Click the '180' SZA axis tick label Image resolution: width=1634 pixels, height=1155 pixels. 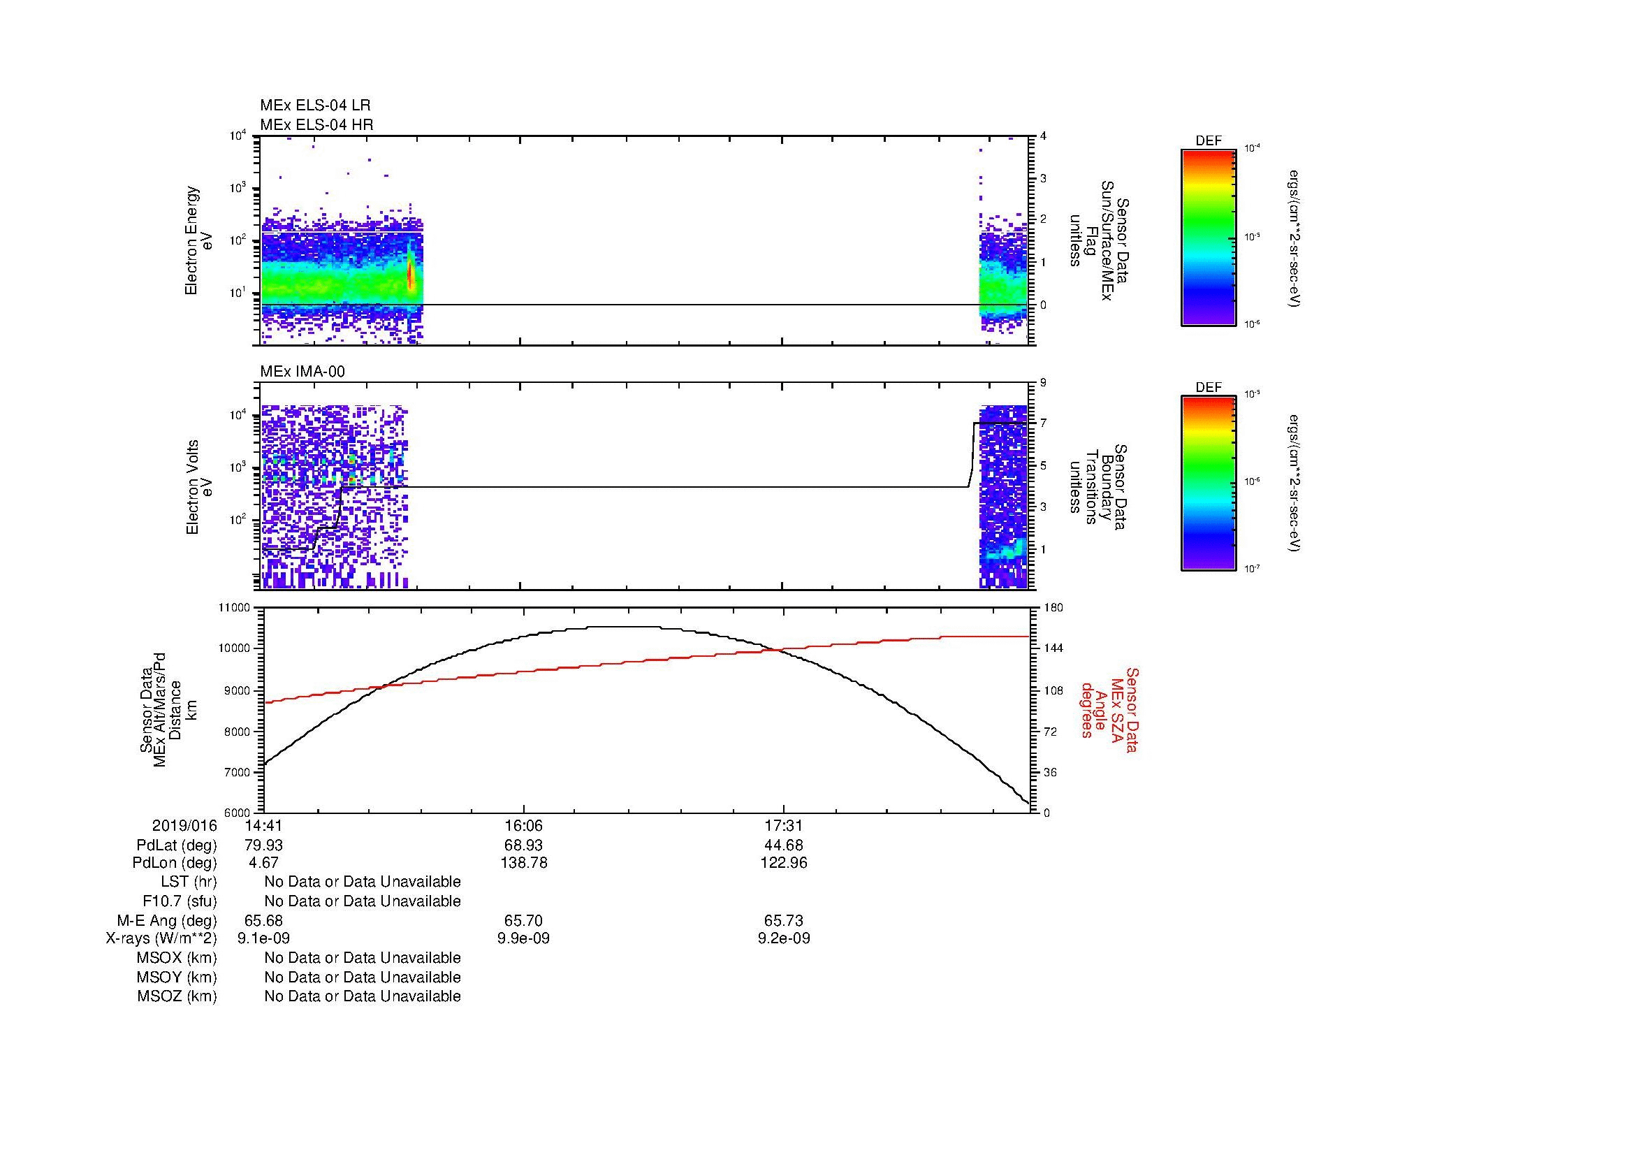pos(1053,608)
